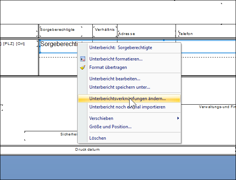Click the {PLZ} {Ort} field object
The height and width of the screenshot is (180, 236).
click(x=19, y=44)
